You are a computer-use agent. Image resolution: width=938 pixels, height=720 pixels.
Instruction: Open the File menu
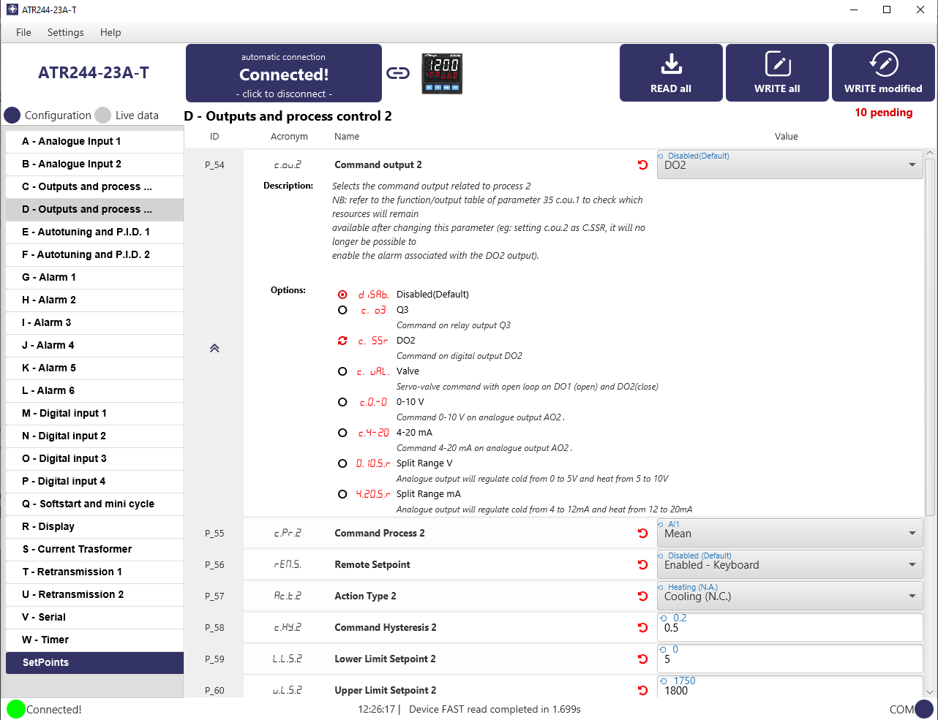(23, 32)
